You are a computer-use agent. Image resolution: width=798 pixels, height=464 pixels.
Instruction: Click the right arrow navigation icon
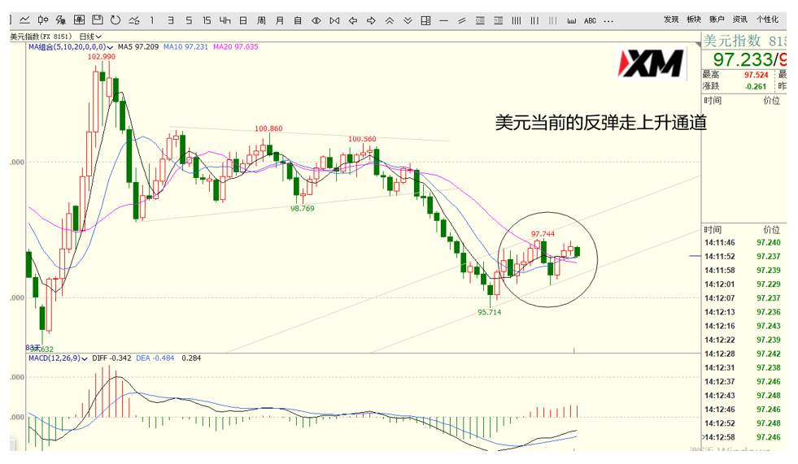tap(371, 20)
